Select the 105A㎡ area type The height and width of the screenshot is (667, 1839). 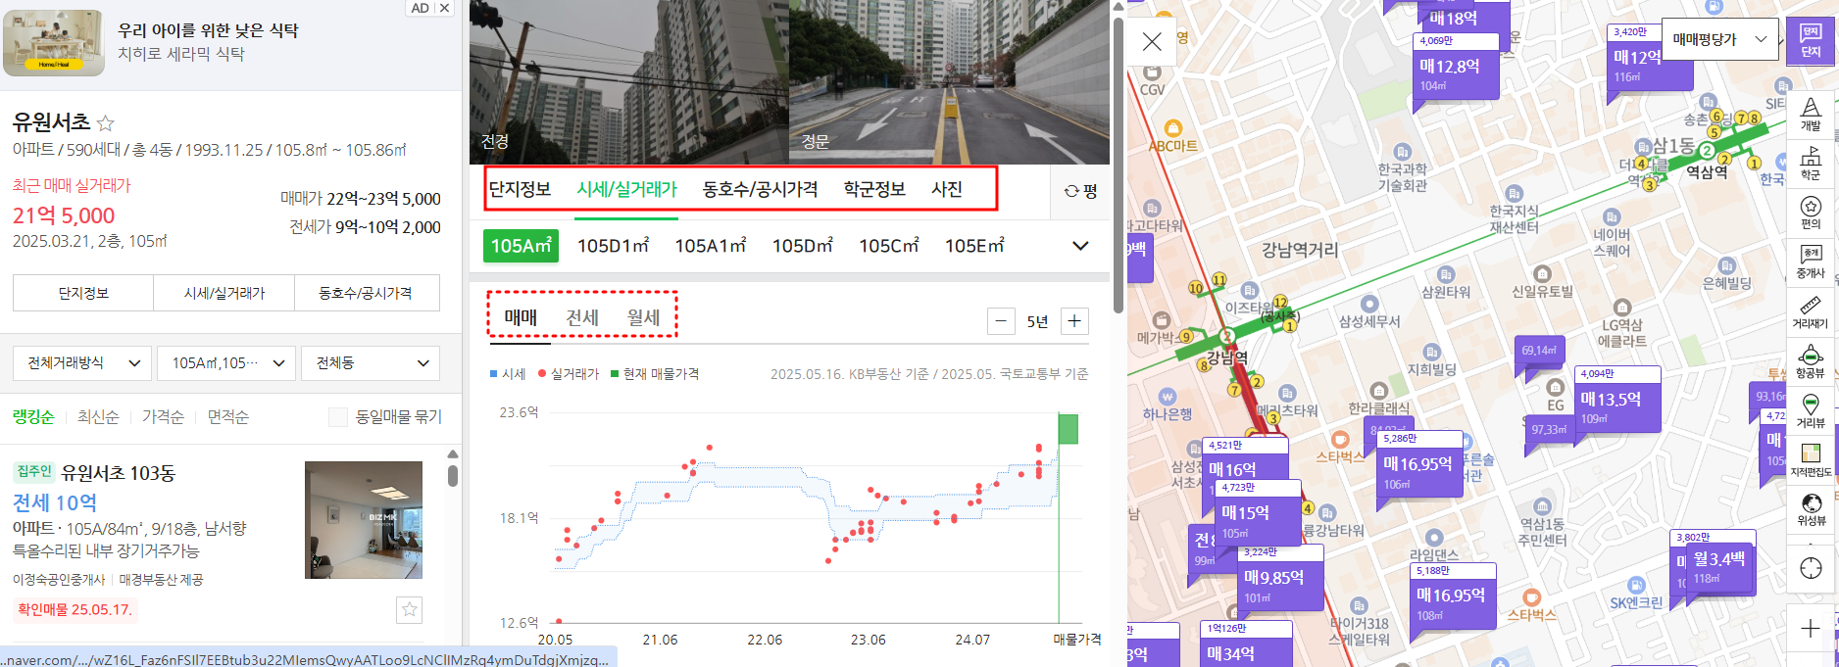[521, 246]
